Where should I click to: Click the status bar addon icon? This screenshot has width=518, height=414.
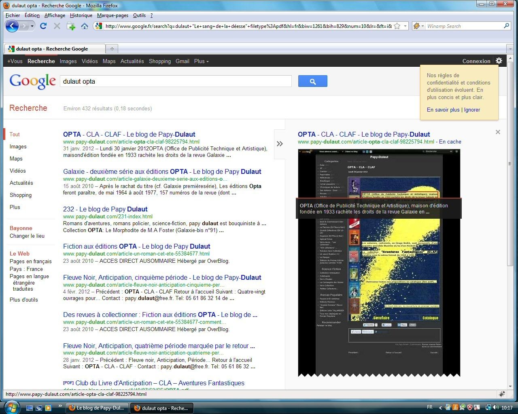pos(502,394)
